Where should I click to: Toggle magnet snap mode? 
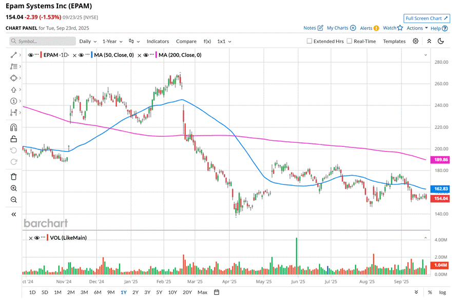13,127
